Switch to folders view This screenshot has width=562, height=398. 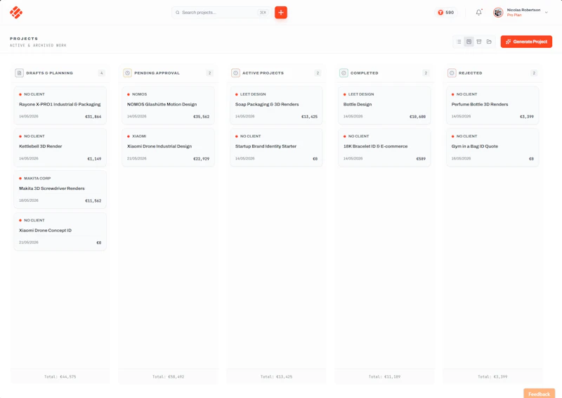(x=489, y=41)
